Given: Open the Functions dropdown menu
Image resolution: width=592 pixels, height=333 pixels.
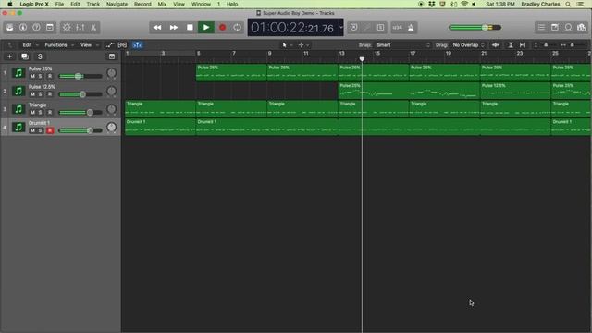Looking at the screenshot, I should 59,45.
